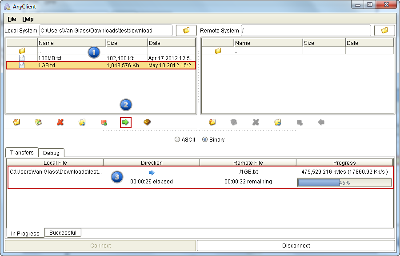400x256 pixels.
Task: Show the Successful transfers tab
Action: pos(63,232)
